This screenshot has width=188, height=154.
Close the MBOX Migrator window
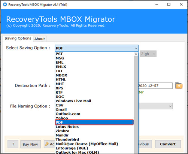[x=181, y=4]
